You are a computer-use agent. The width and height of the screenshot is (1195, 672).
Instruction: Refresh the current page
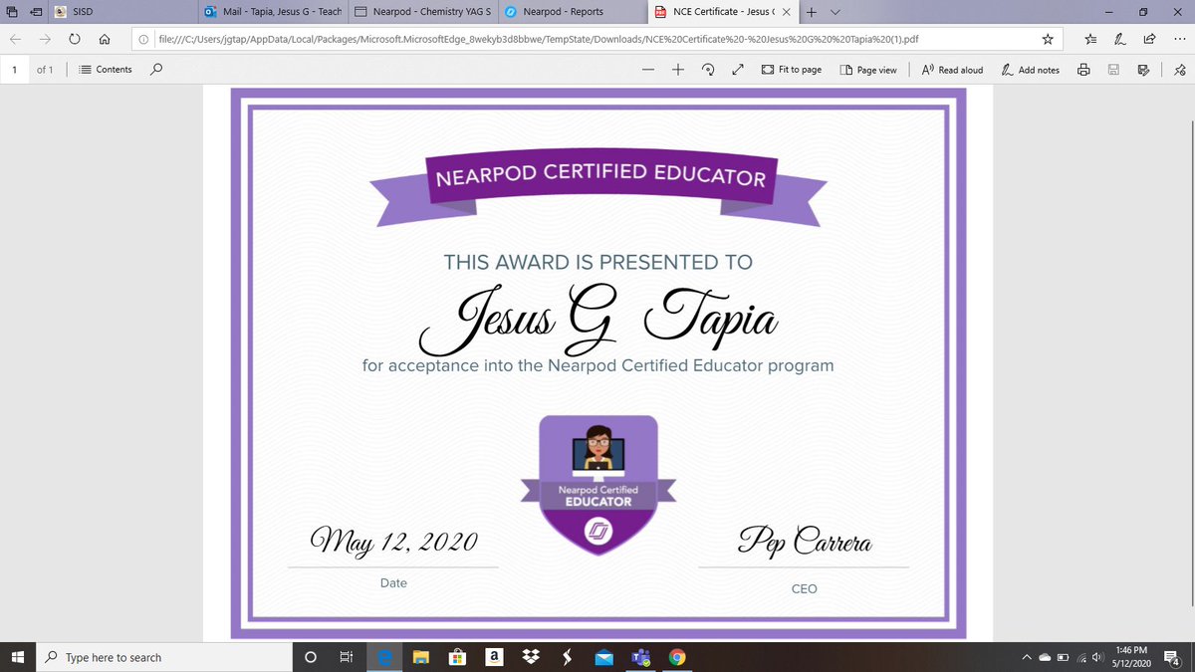[75, 39]
